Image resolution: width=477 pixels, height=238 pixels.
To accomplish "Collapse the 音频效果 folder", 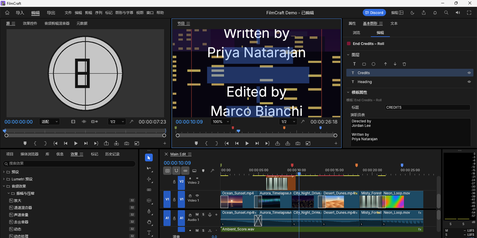I will tap(4, 186).
